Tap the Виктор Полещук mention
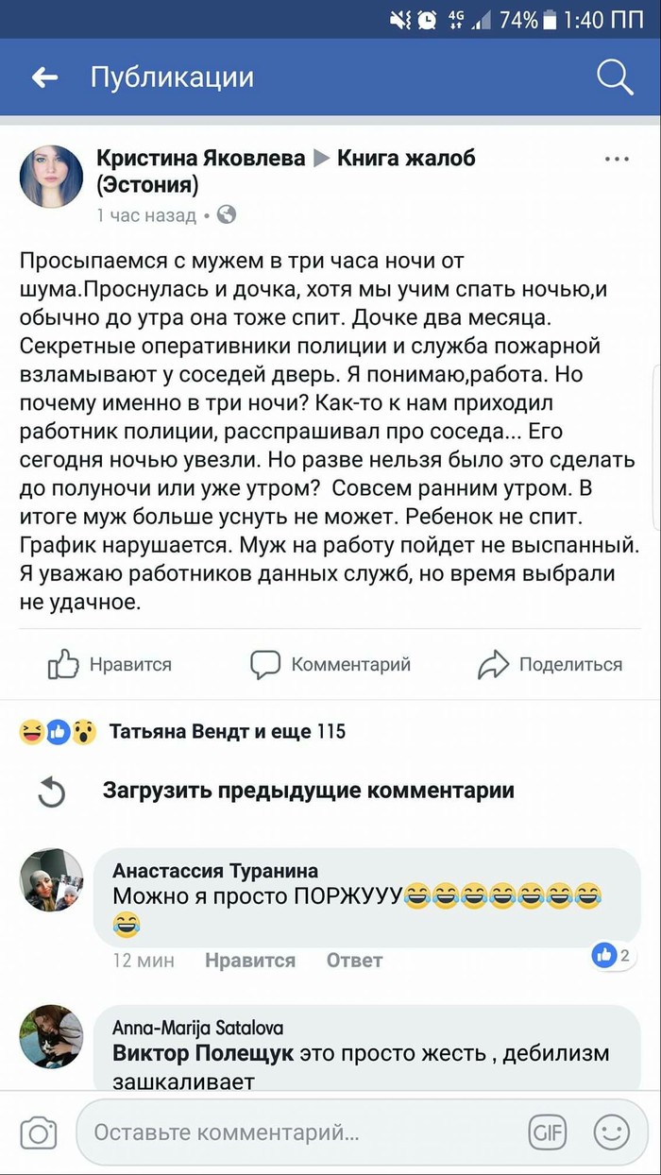 point(203,1053)
